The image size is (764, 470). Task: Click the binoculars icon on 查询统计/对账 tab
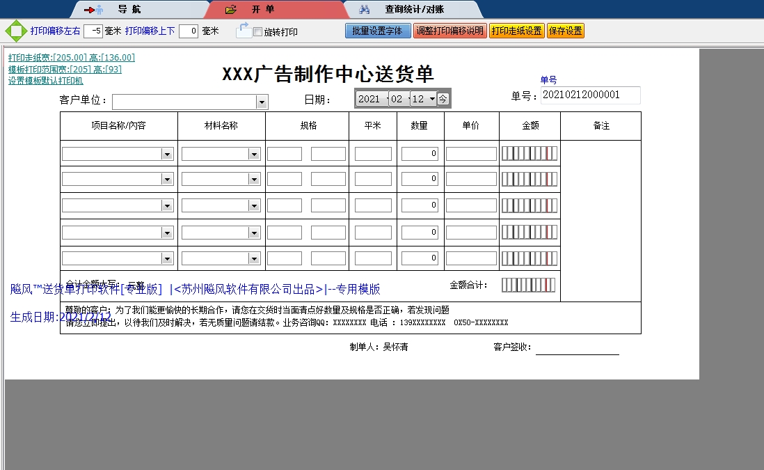[x=365, y=10]
